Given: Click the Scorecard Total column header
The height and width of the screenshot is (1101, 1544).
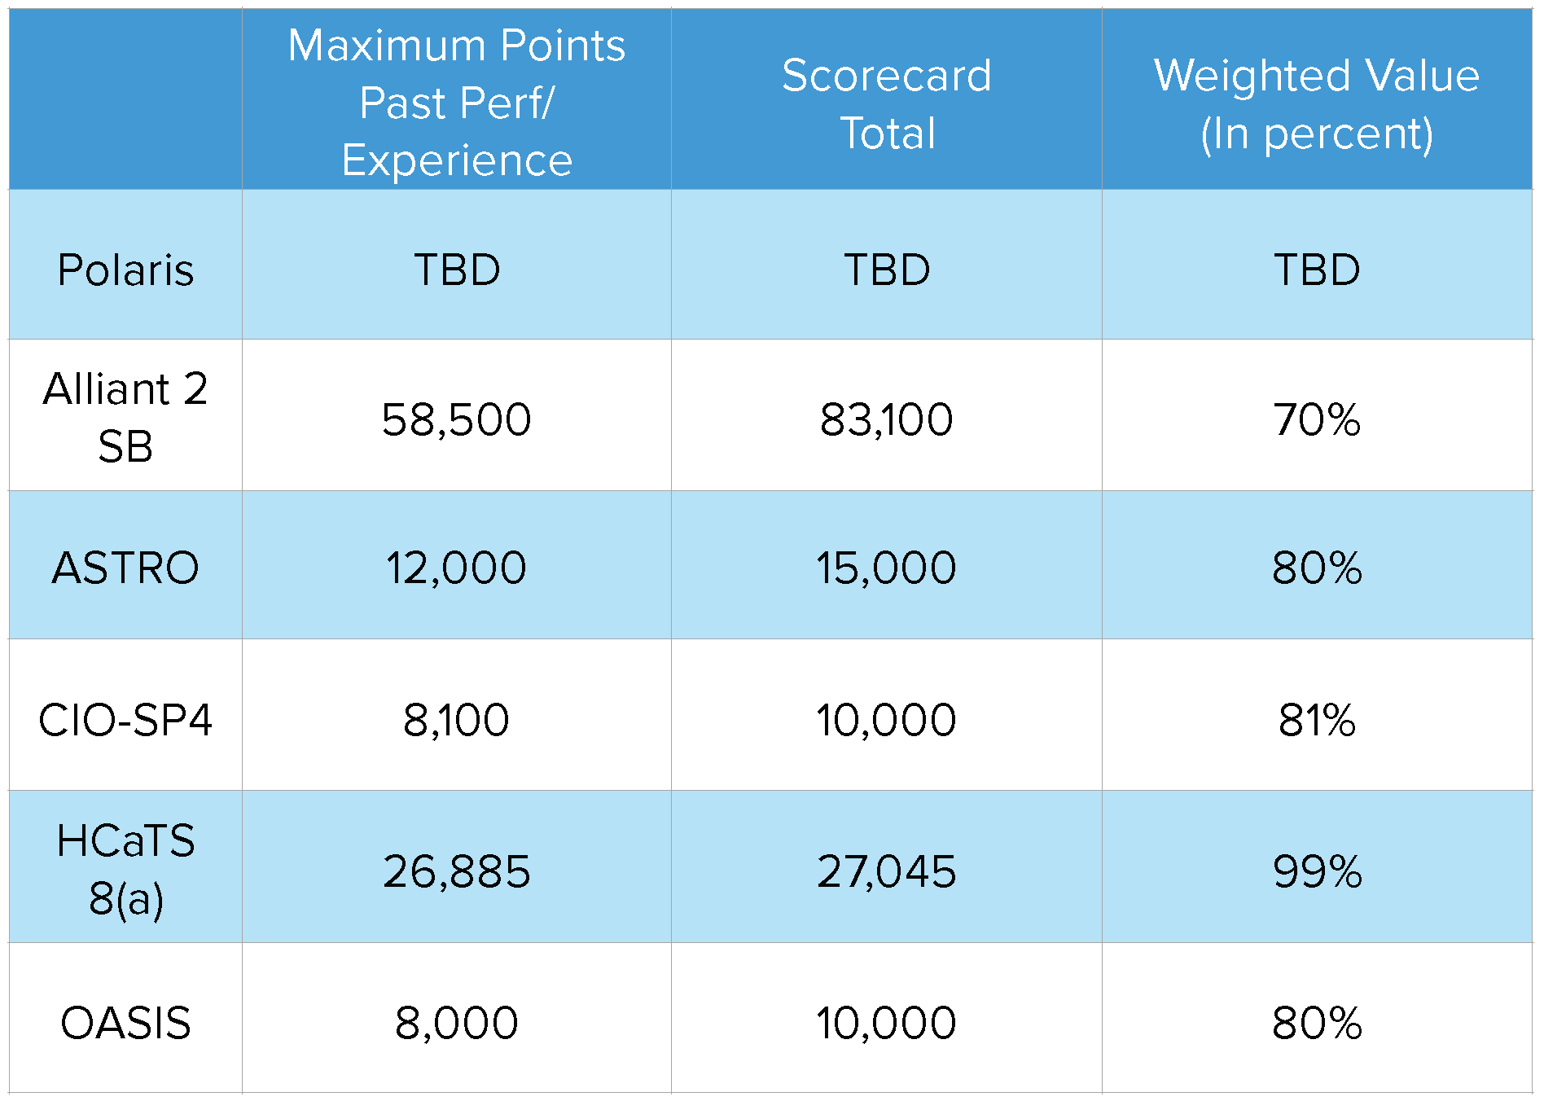Looking at the screenshot, I should 887,103.
